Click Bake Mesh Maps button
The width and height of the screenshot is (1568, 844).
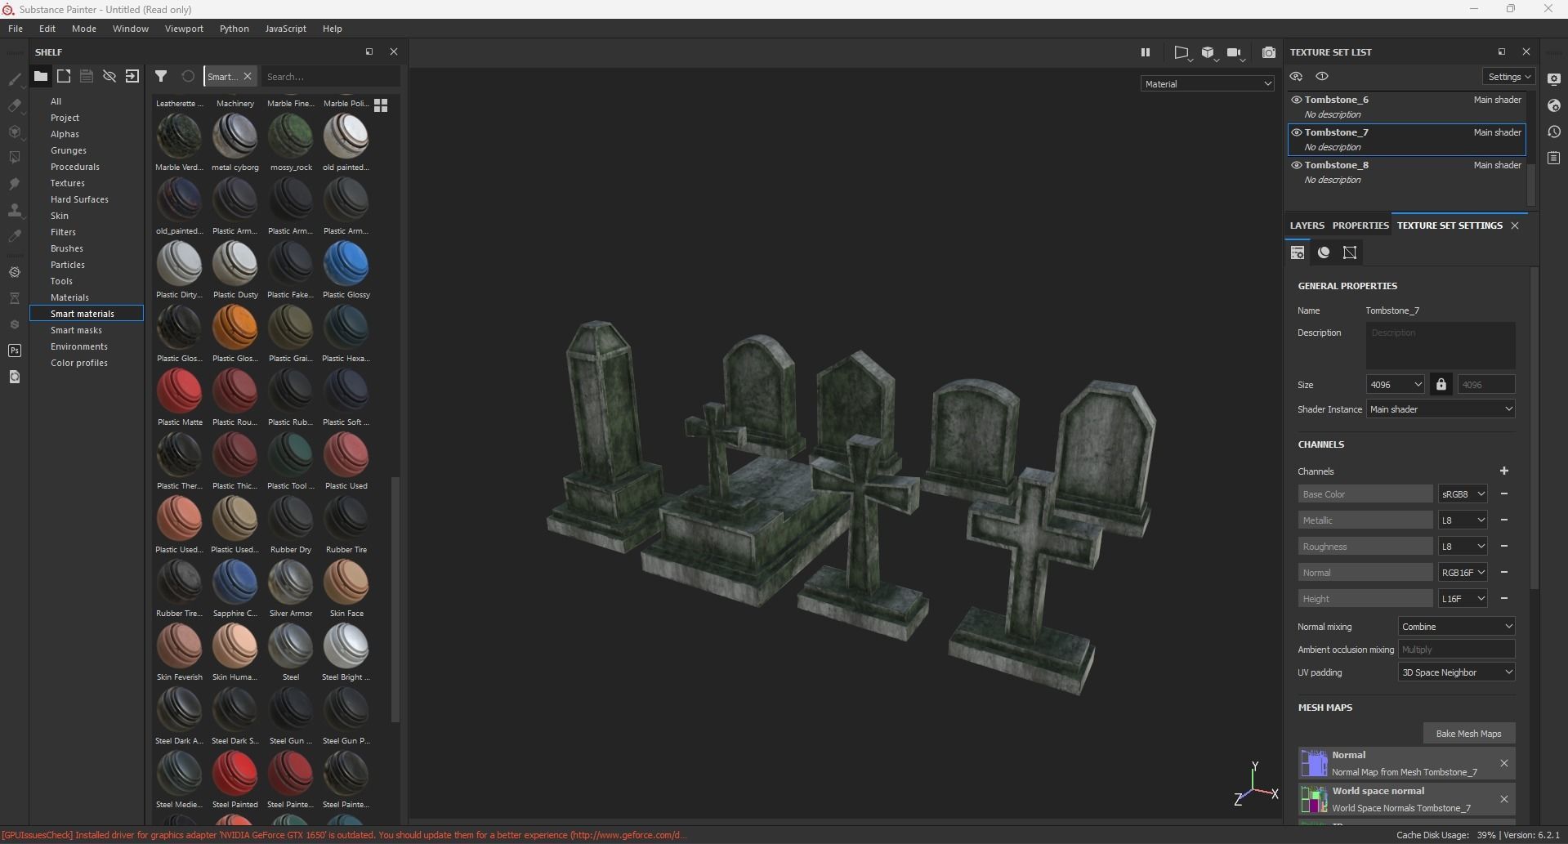(1468, 734)
